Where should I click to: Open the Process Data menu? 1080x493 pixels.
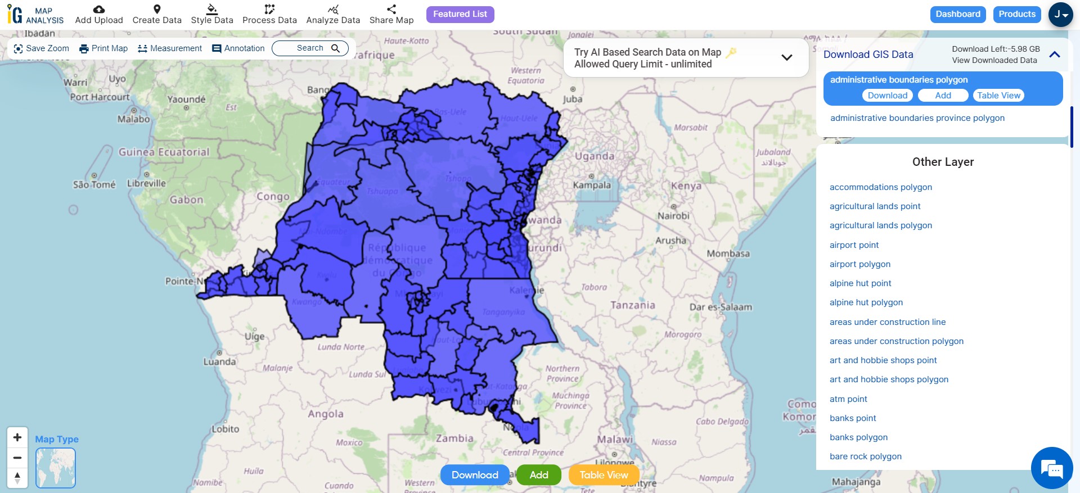pos(269,15)
